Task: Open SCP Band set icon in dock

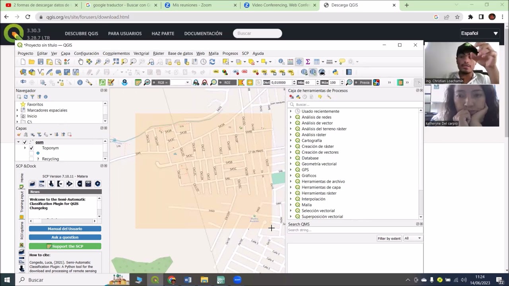Action: coord(32,184)
